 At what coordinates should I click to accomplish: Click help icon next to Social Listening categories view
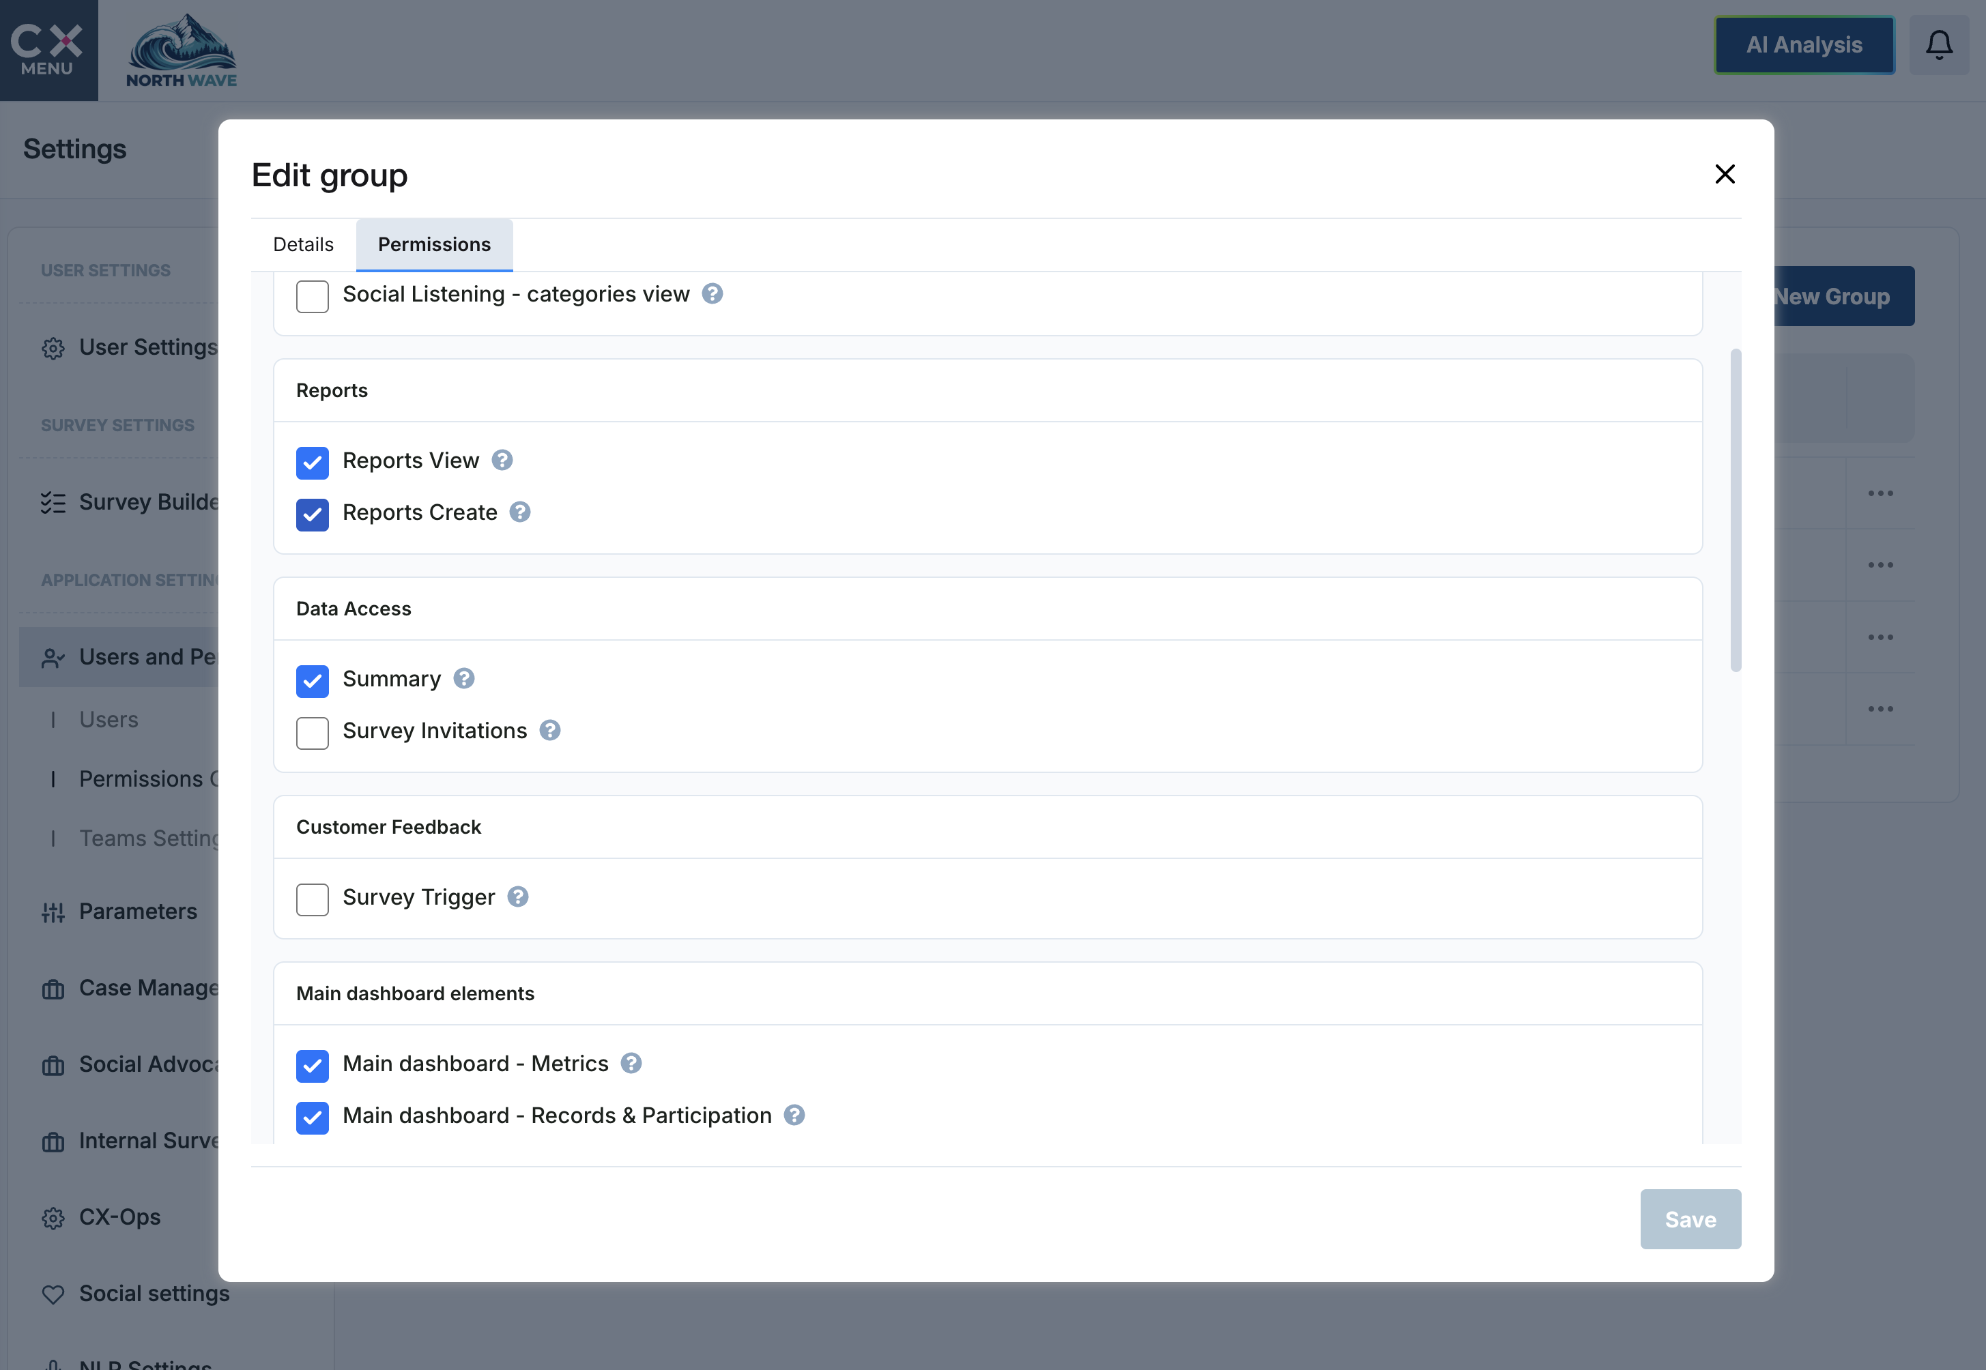712,293
